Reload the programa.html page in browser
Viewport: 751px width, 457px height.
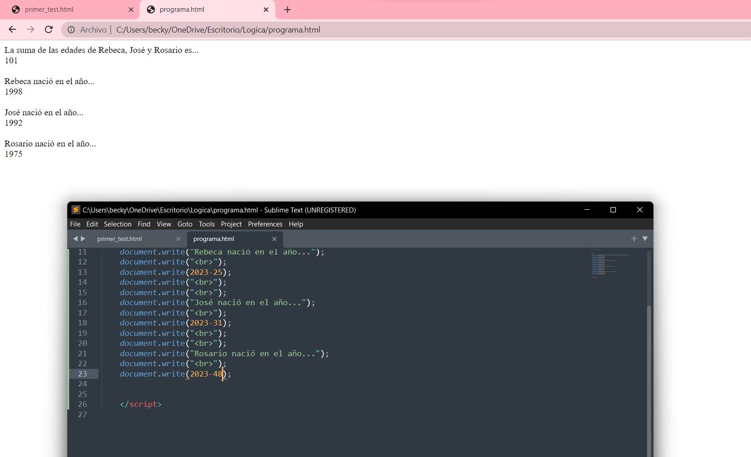point(49,29)
